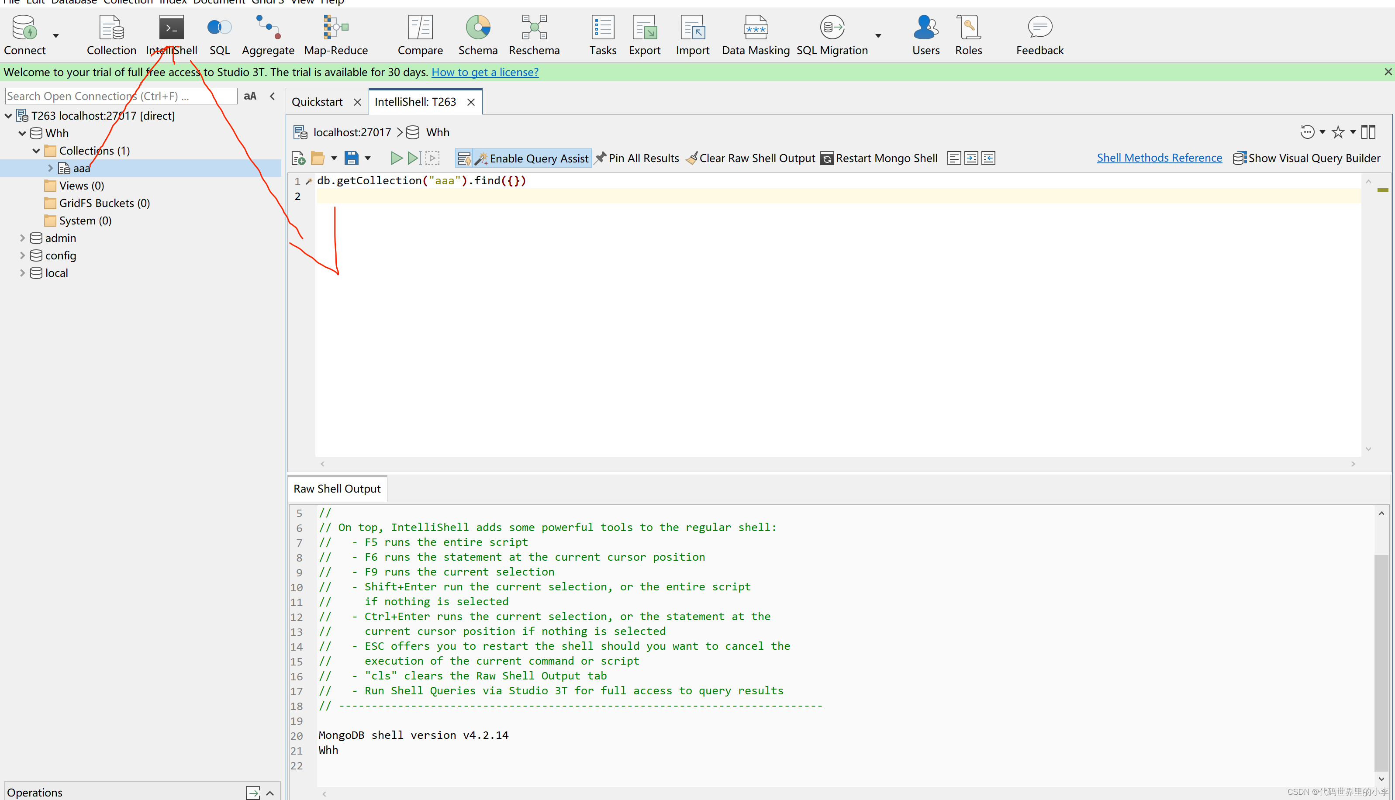1395x800 pixels.
Task: Open the Reschema tool
Action: [x=534, y=35]
